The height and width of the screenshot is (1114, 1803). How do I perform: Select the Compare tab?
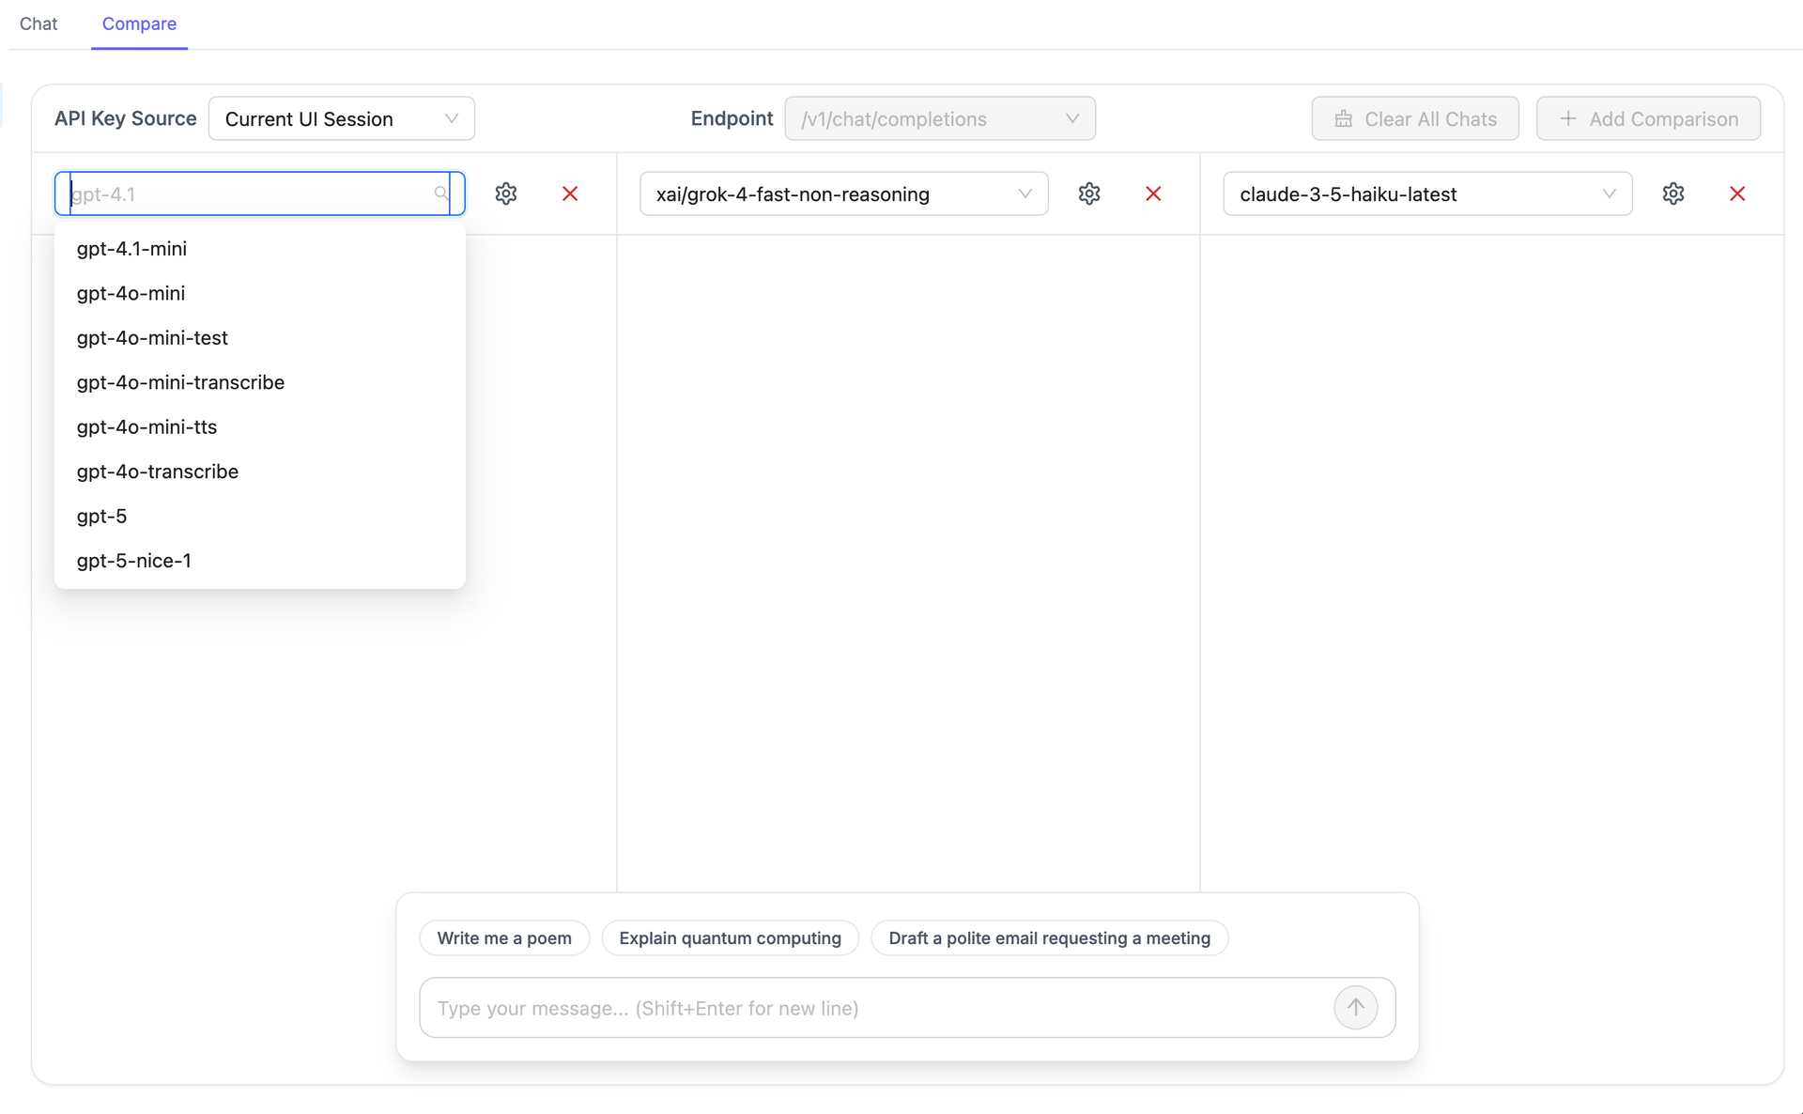tap(138, 23)
